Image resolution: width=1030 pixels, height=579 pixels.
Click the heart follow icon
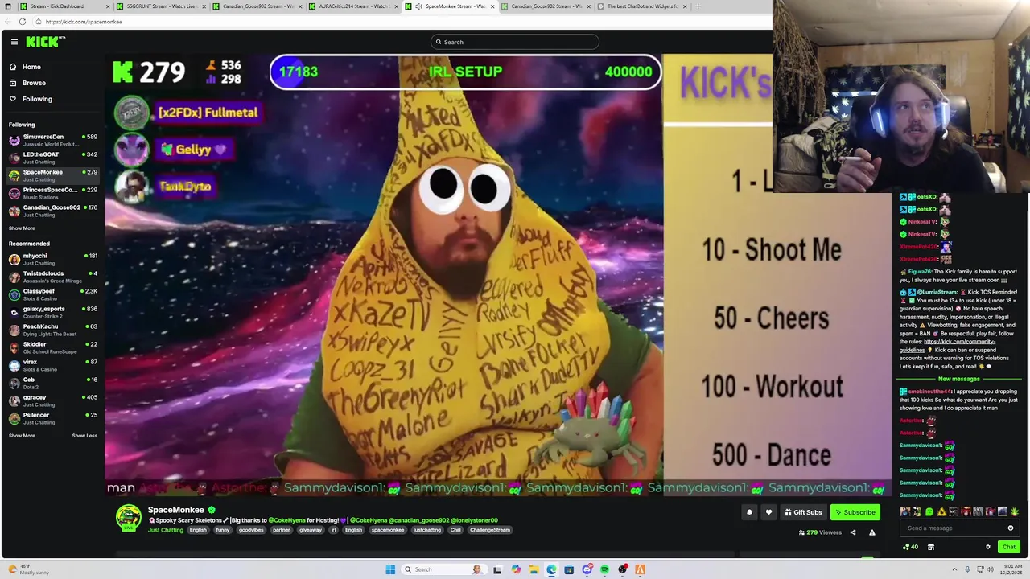(x=768, y=512)
